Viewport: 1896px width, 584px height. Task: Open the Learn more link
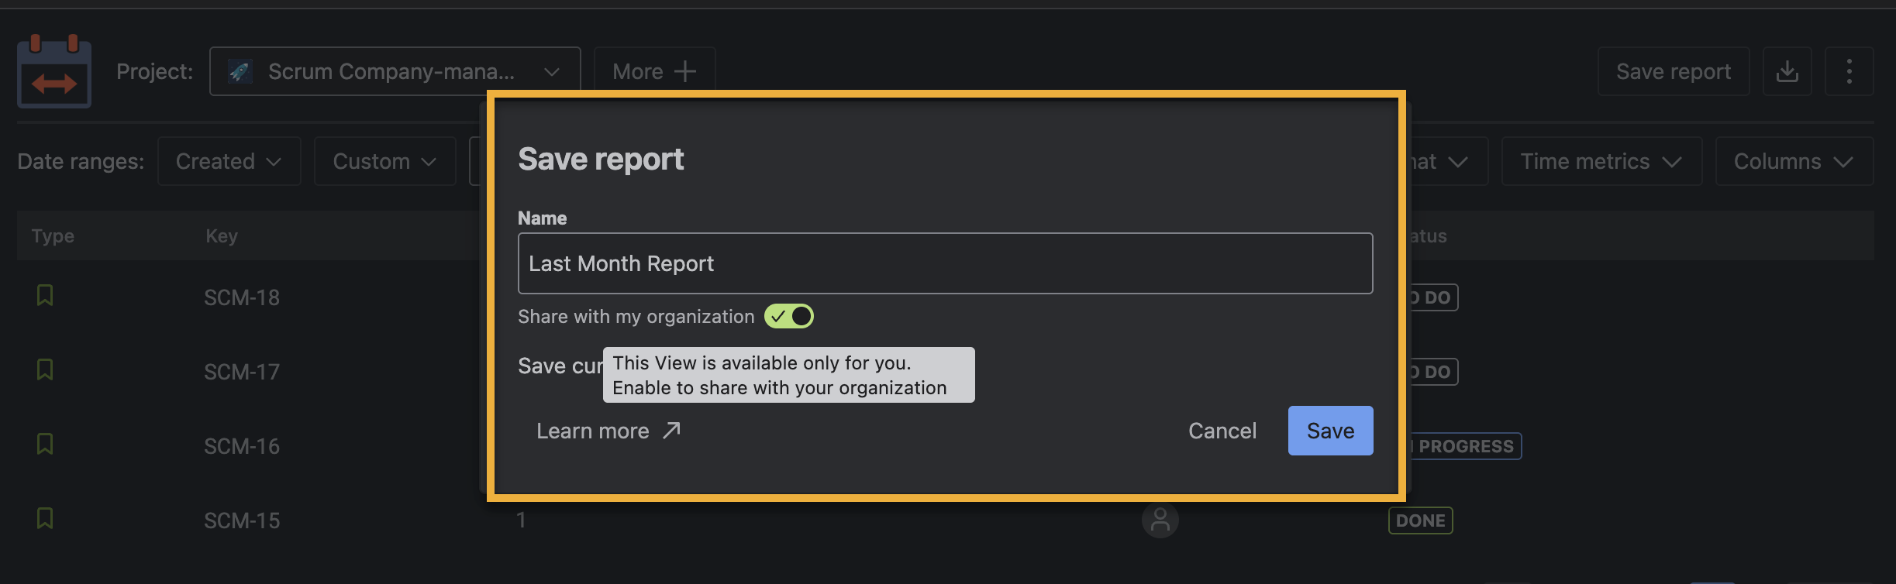[608, 431]
